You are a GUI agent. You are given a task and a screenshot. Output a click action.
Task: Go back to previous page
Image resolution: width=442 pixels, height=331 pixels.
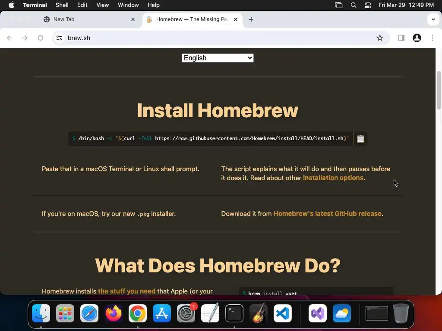click(x=9, y=38)
